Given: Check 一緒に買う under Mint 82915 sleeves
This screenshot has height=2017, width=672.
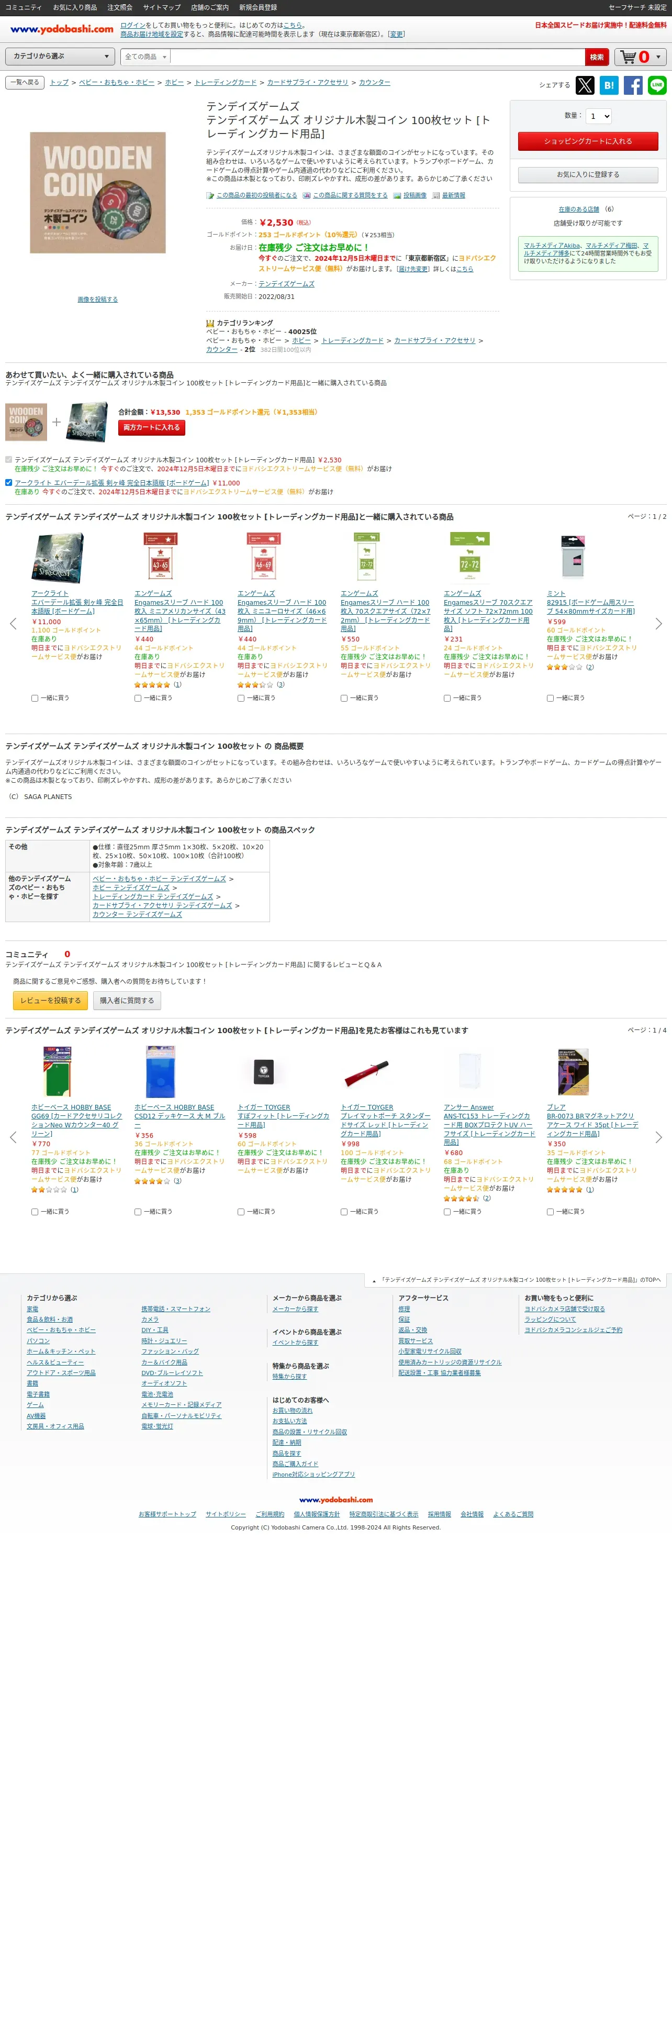Looking at the screenshot, I should [x=550, y=697].
